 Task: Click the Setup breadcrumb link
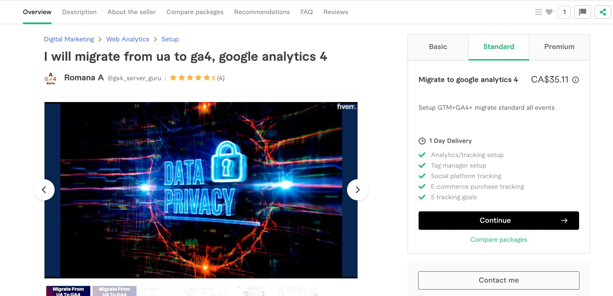coord(170,39)
